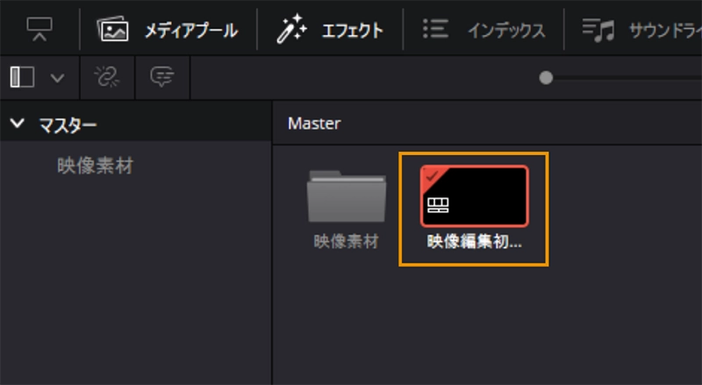Select the 映像素材 folder thumbnail

click(346, 196)
